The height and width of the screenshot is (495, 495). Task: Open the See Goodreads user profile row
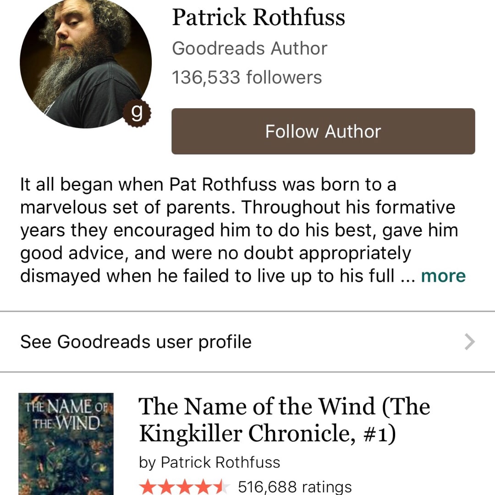tap(136, 342)
